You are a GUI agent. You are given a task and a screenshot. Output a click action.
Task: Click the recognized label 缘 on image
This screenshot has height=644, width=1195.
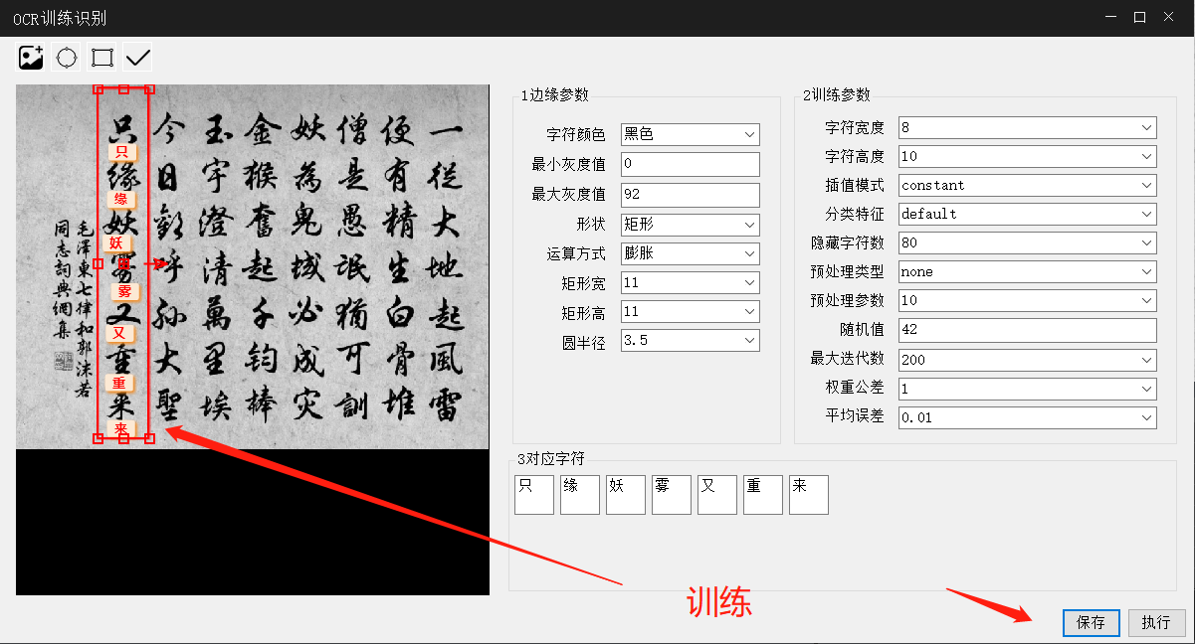(x=121, y=199)
